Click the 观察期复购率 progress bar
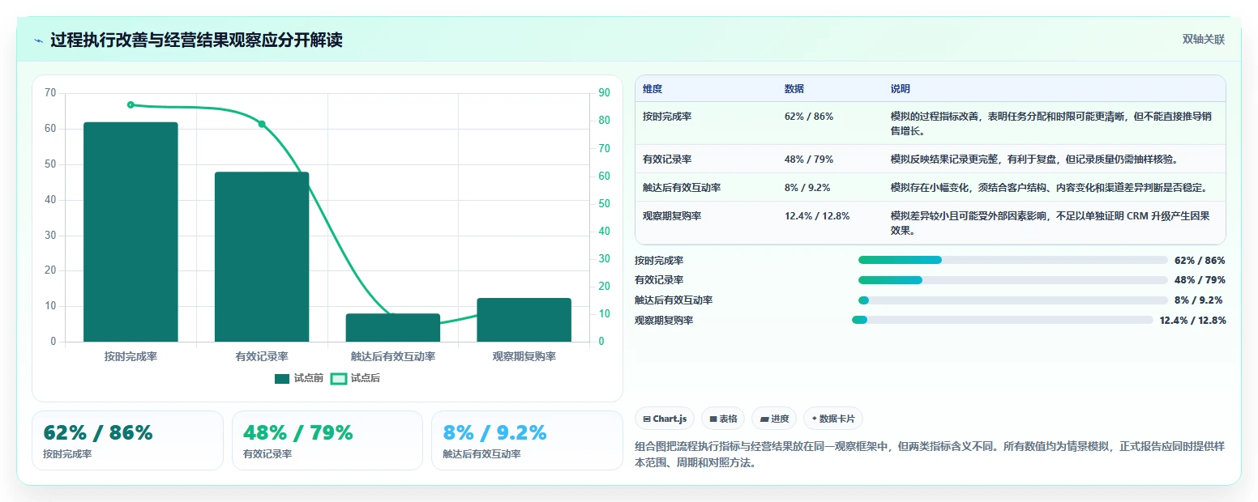 point(1003,320)
